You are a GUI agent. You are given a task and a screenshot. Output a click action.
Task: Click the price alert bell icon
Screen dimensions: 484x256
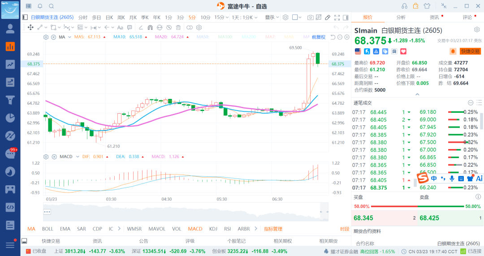click(453, 51)
